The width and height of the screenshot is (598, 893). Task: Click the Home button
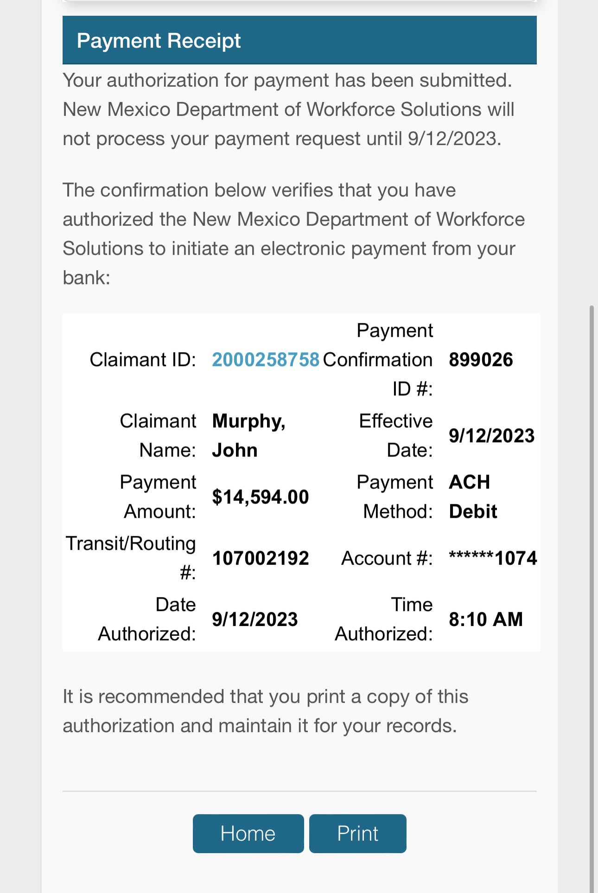(x=248, y=833)
